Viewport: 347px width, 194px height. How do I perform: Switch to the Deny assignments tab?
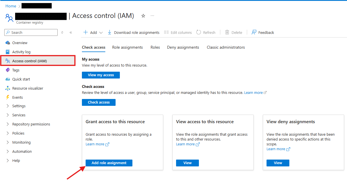(183, 48)
